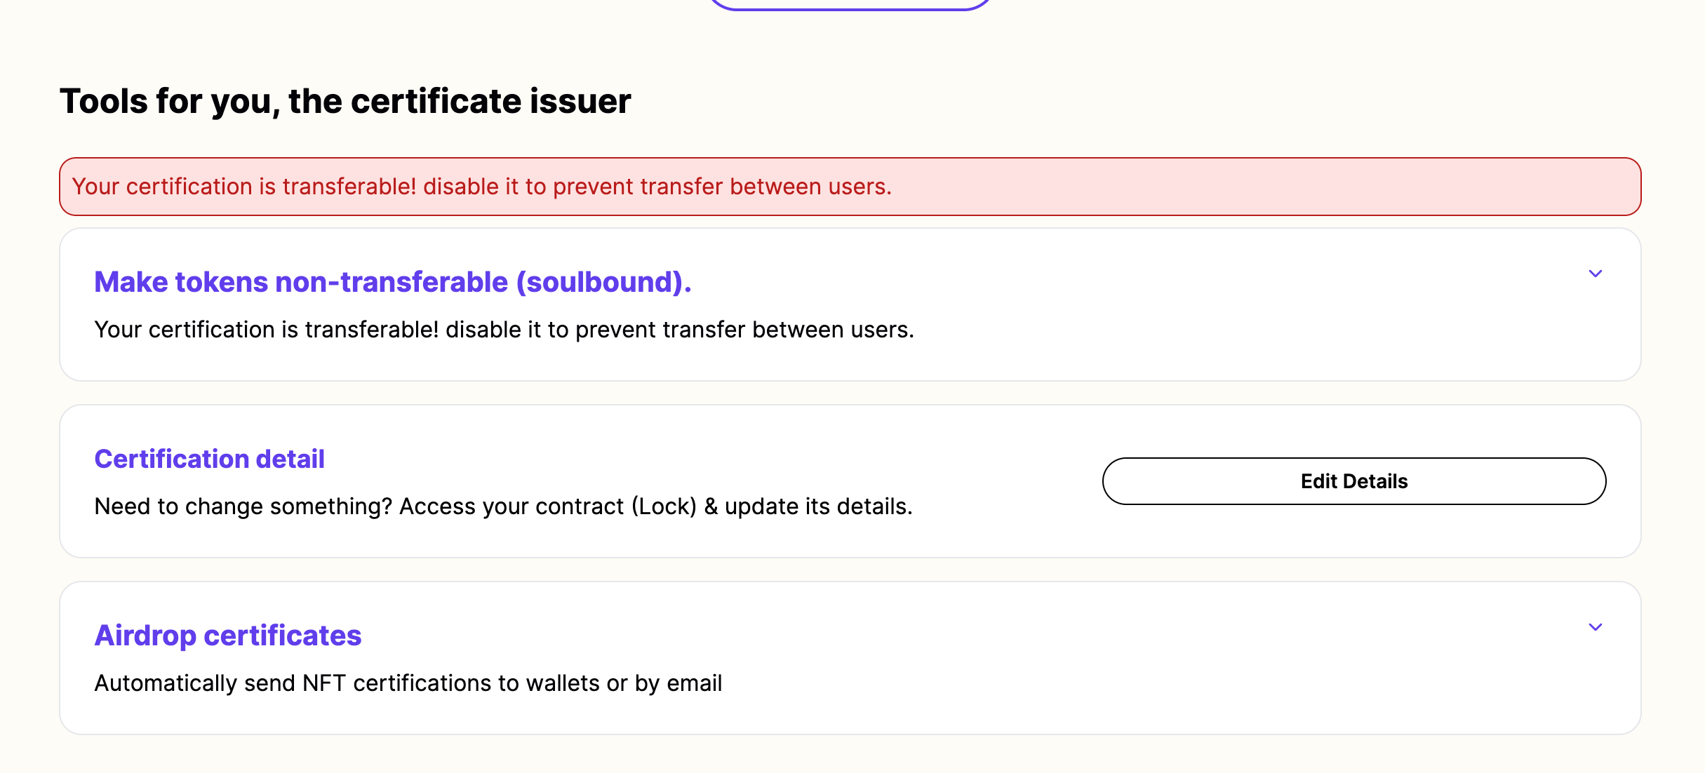Open the Make tokens non-transferable heading
This screenshot has height=773, width=1705.
[x=393, y=282]
